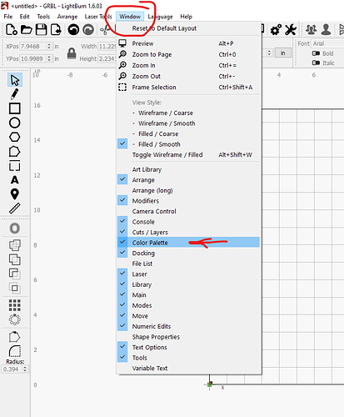Open the Arrange menu
This screenshot has width=344, height=417.
coord(67,17)
